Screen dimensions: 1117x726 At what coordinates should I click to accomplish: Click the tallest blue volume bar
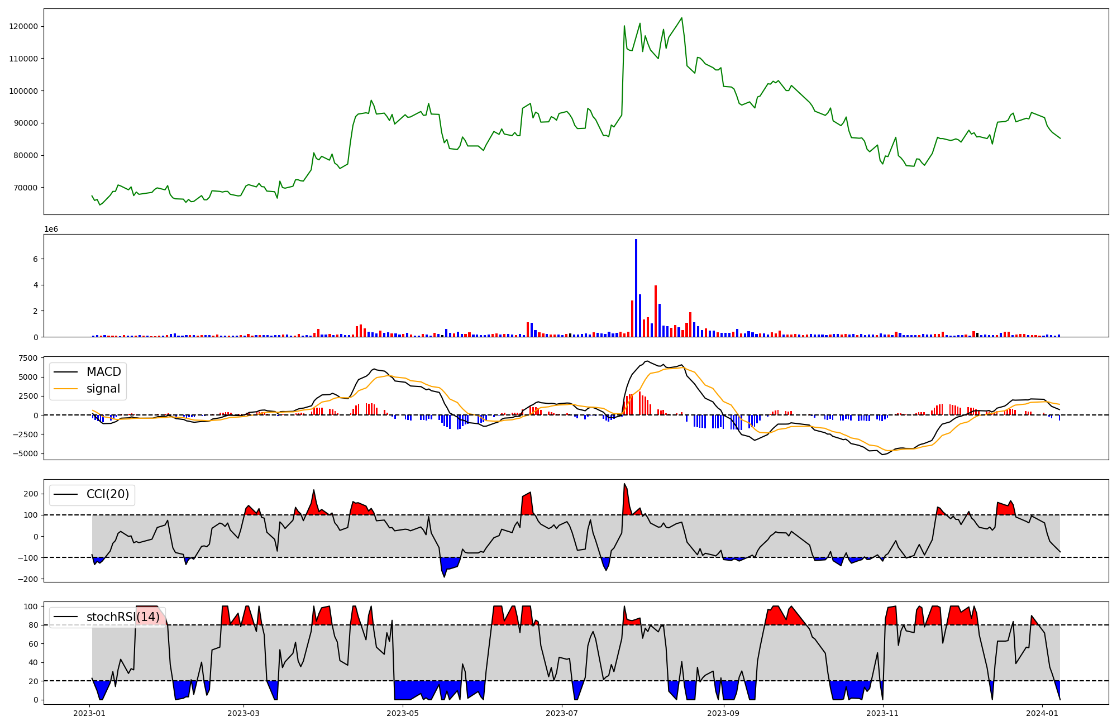(x=636, y=288)
